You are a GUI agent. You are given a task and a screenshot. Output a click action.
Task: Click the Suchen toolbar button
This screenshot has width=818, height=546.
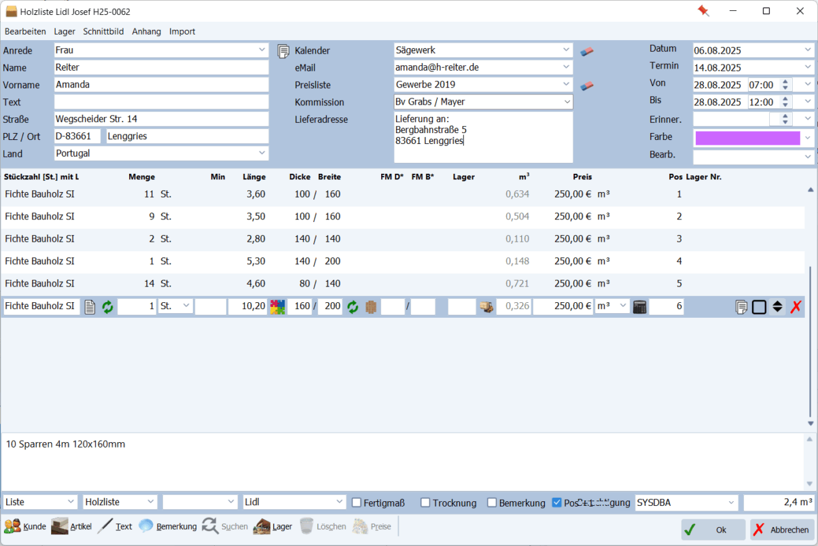coord(225,526)
